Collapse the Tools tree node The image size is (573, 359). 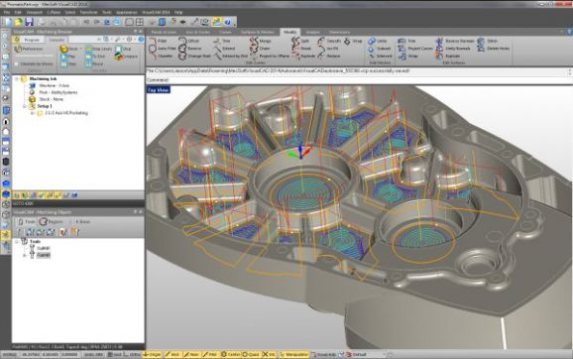pos(17,242)
